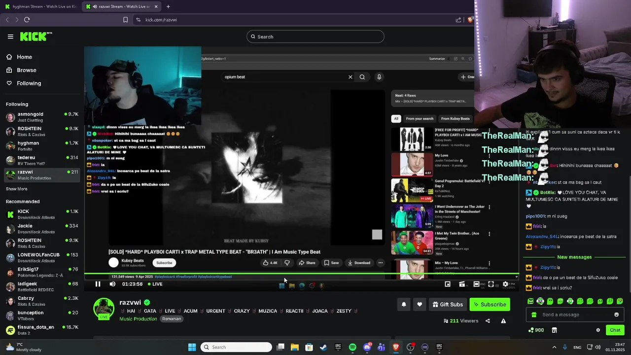Select the razvwi Stream browser tab
The image size is (631, 355).
pyautogui.click(x=119, y=6)
